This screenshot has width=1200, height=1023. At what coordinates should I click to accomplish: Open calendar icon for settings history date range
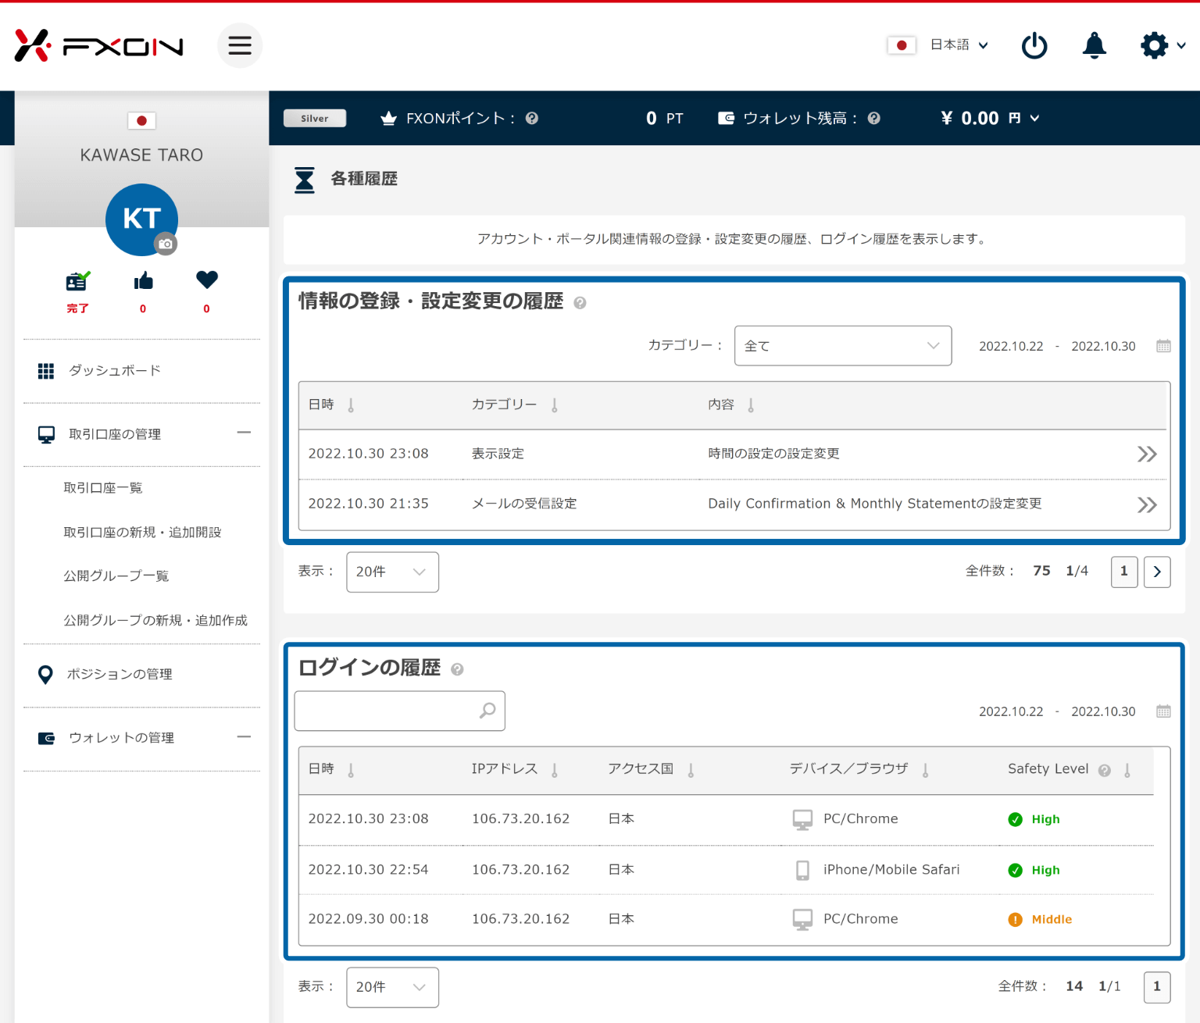[x=1163, y=346]
